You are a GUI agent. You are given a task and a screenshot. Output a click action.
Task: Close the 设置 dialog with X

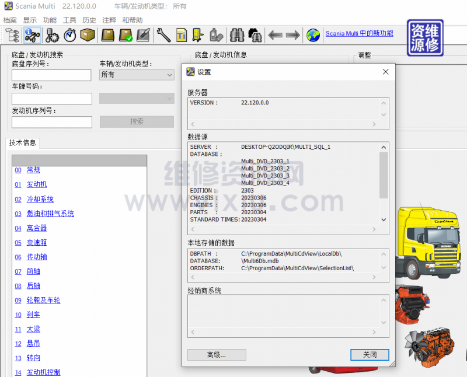(386, 72)
